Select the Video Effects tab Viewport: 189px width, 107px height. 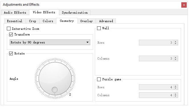tap(44, 12)
